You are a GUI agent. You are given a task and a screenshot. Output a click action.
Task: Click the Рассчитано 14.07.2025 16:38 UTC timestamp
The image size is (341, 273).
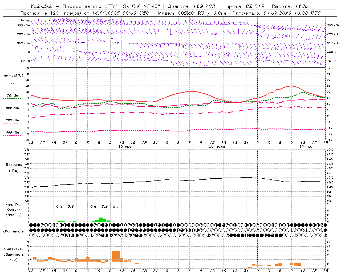tap(277, 13)
